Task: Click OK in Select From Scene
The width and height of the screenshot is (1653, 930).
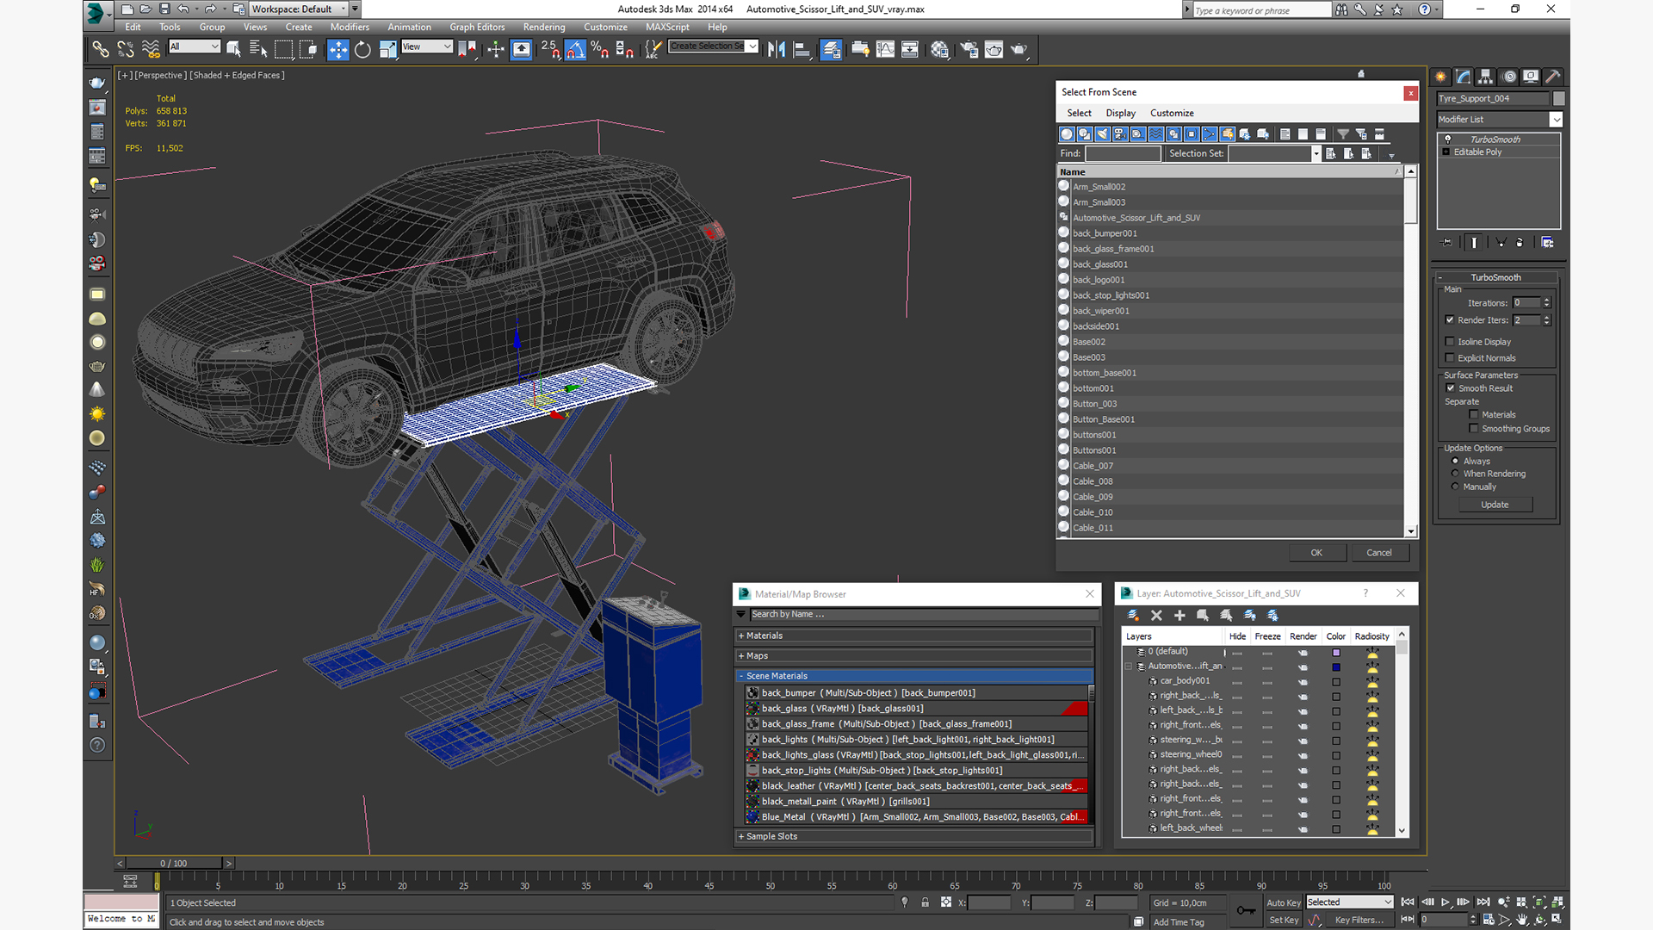Action: [1316, 553]
